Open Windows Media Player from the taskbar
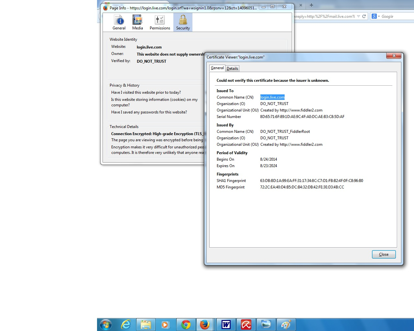The image size is (414, 331). click(x=165, y=325)
